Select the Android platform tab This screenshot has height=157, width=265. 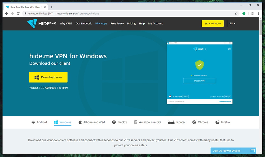(39, 122)
